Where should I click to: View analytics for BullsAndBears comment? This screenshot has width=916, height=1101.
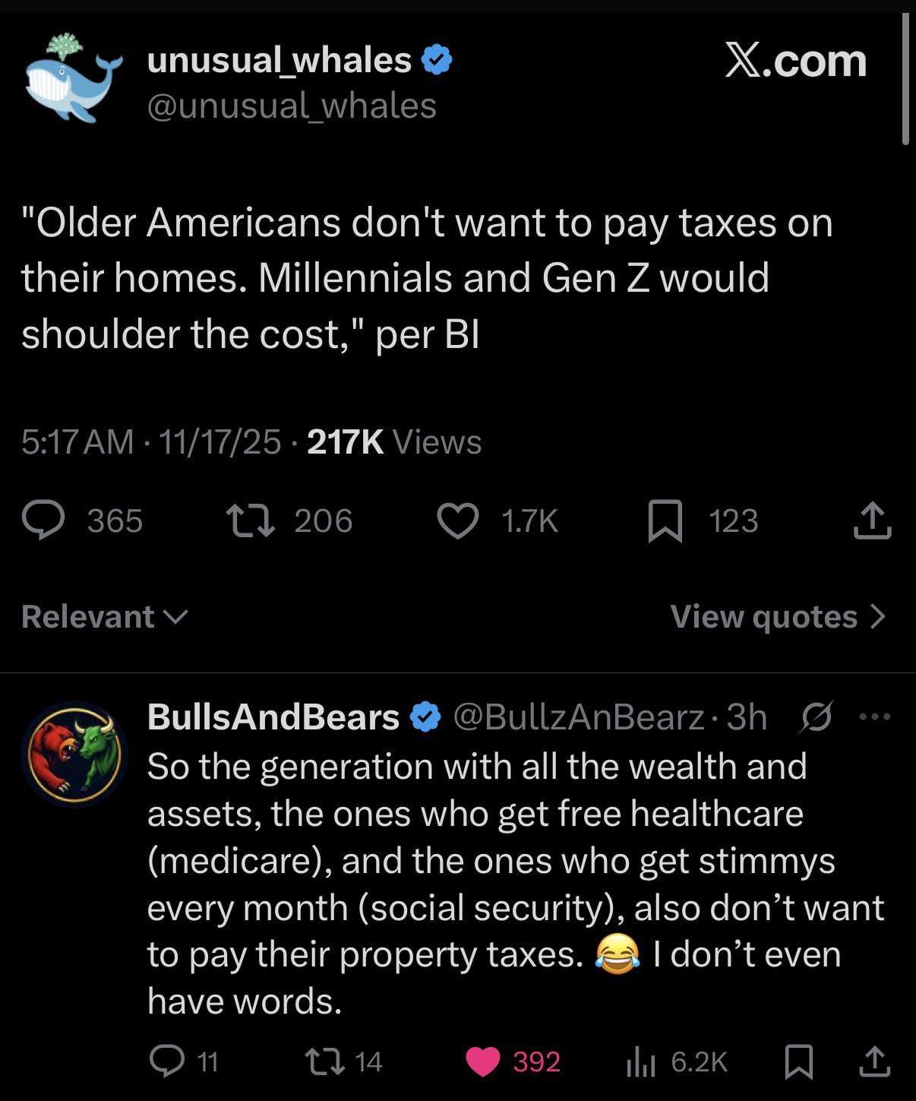click(640, 1061)
